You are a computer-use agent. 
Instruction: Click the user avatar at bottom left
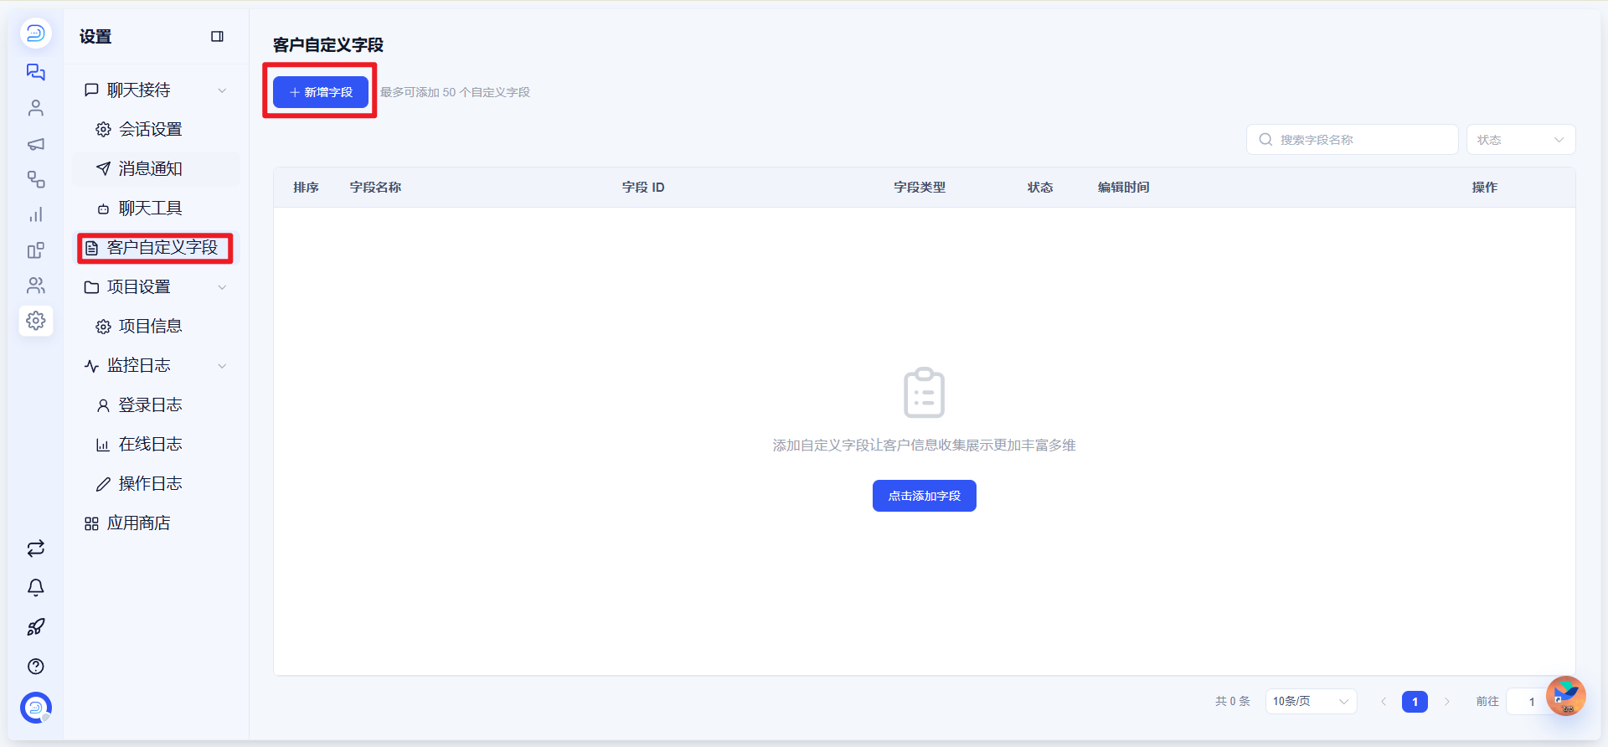tap(35, 708)
